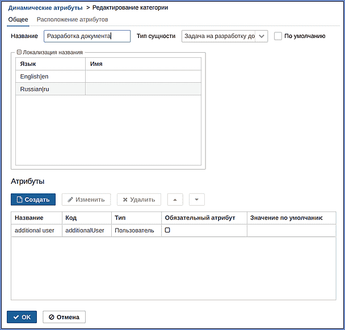Click the Изменить button
Image resolution: width=345 pixels, height=330 pixels.
(x=86, y=200)
